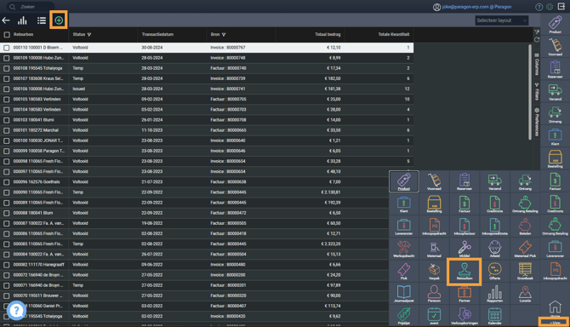570x327 pixels.
Task: Open the Kalender module icon
Action: click(x=494, y=316)
